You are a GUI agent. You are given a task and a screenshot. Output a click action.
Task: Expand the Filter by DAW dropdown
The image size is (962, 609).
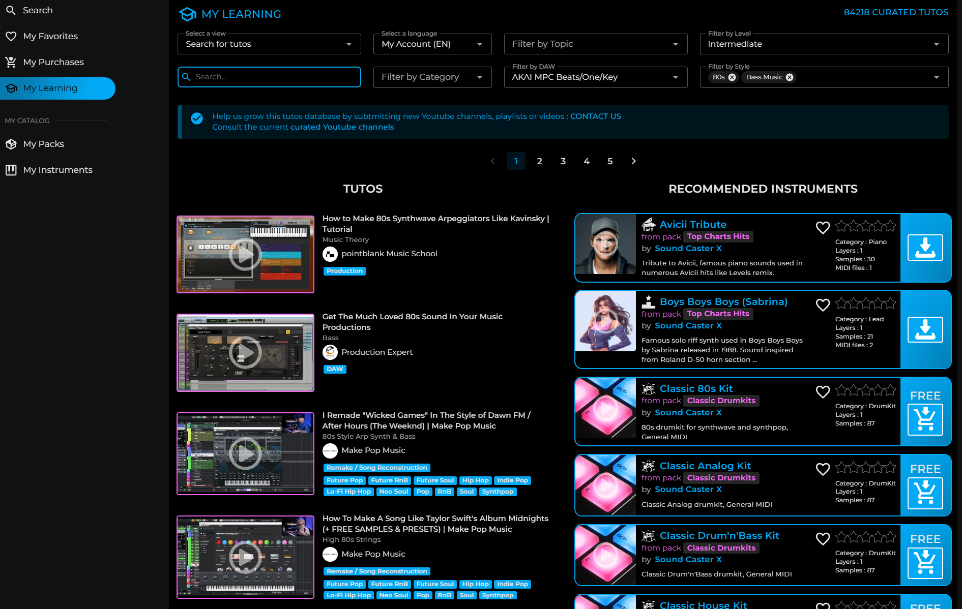pos(596,77)
